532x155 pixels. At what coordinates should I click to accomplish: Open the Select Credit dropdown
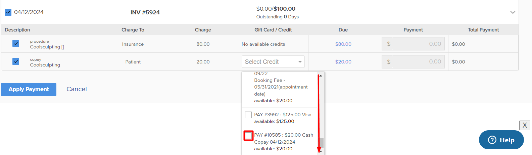click(x=273, y=62)
